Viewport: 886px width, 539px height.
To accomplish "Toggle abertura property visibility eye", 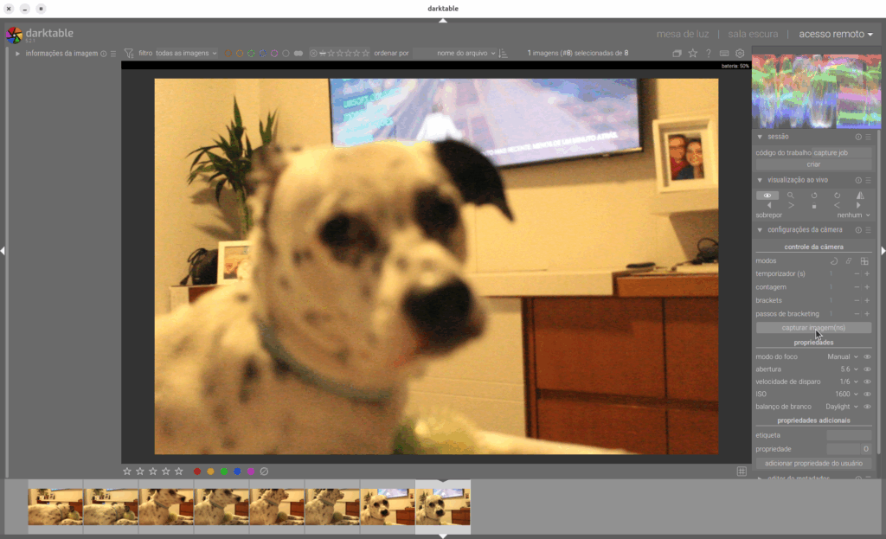I will pyautogui.click(x=867, y=369).
